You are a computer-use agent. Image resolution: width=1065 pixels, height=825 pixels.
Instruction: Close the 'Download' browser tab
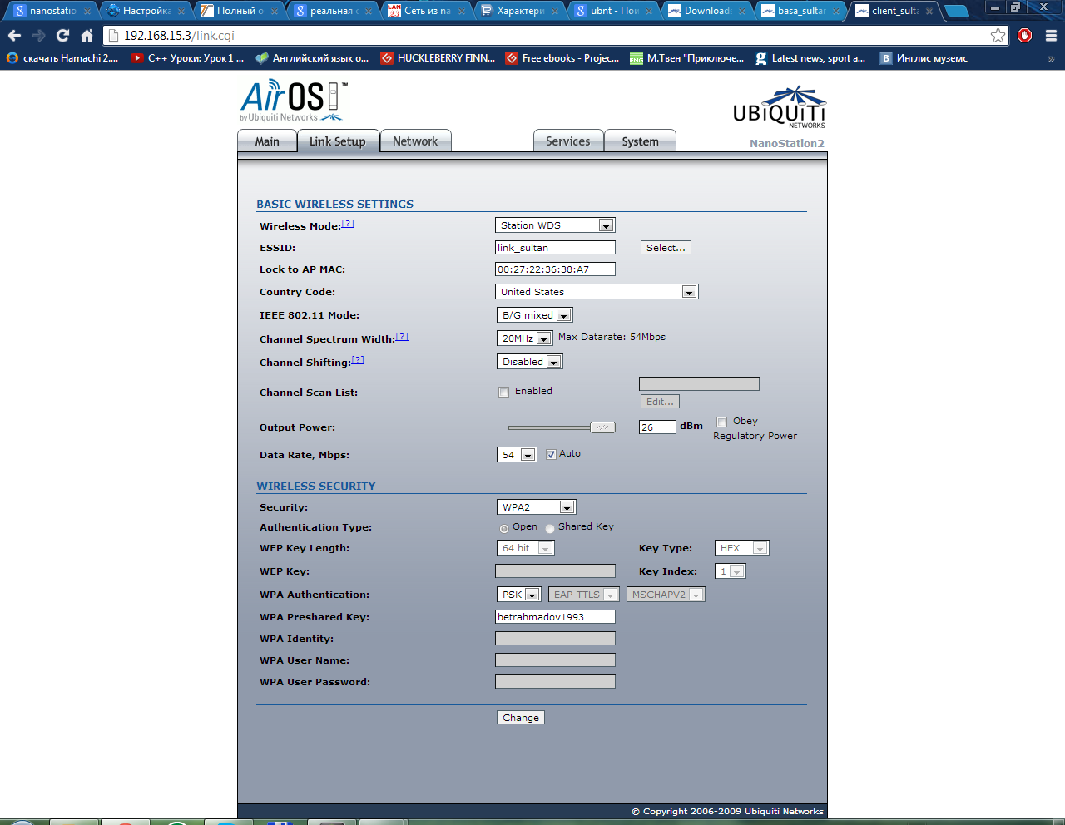coord(742,12)
